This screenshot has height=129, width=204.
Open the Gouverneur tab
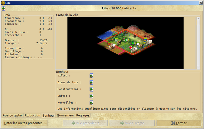(x=65, y=115)
